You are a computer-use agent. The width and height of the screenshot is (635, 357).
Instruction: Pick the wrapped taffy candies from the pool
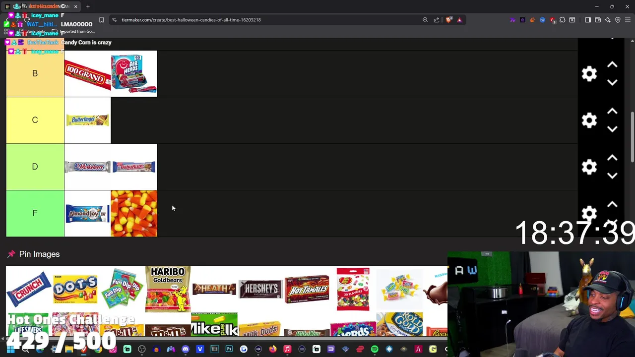(399, 289)
